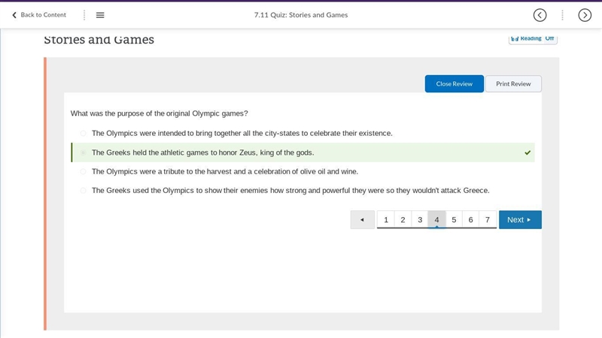Click the Next button
The height and width of the screenshot is (338, 602).
[x=520, y=219]
